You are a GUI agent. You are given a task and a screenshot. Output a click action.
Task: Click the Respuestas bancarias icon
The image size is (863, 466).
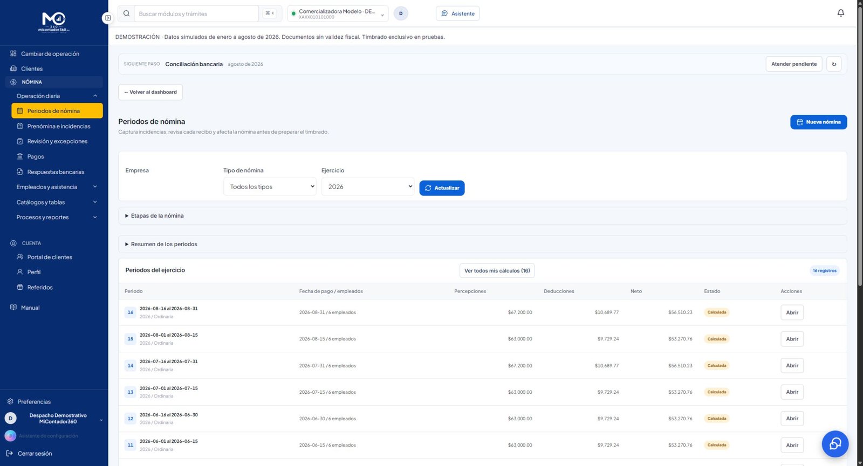(x=20, y=172)
